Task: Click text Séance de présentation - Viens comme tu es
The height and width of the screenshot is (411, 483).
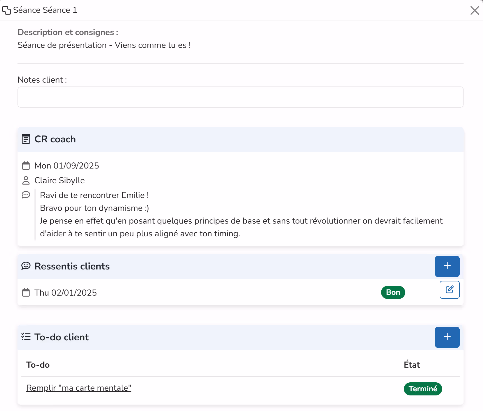Action: pos(104,45)
